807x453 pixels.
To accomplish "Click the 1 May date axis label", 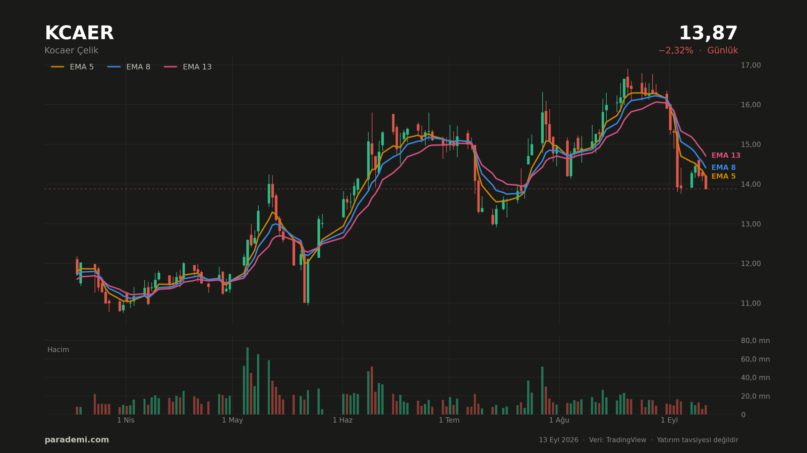I will point(233,420).
